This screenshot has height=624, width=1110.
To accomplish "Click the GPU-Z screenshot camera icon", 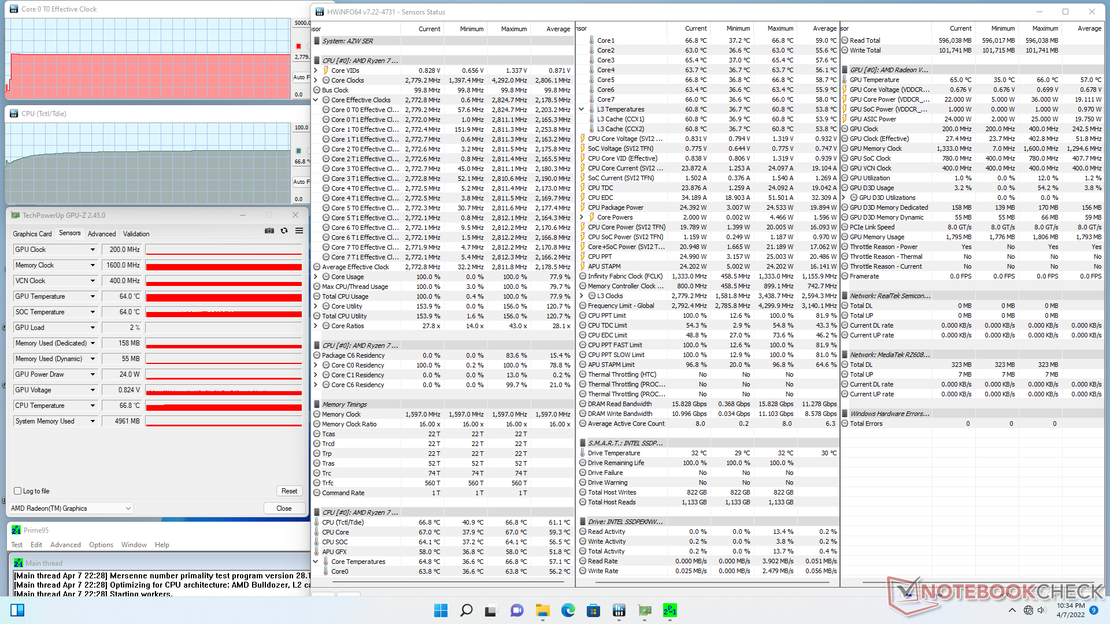I will click(269, 231).
